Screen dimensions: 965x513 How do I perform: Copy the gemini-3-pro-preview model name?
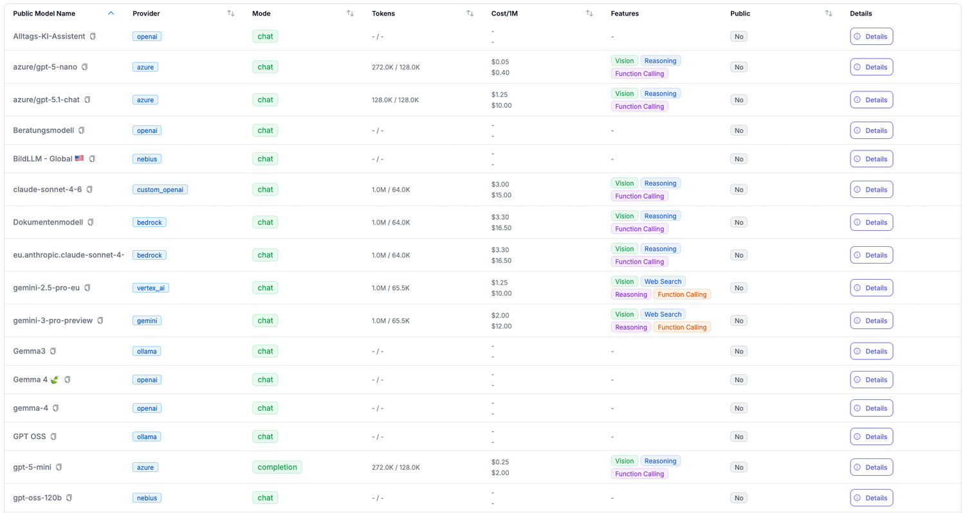[x=100, y=321]
